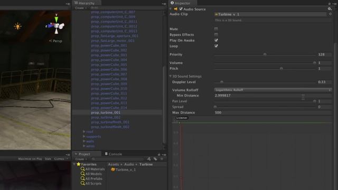Collapse the Audio Source component foldout
The image size is (338, 190).
click(x=171, y=9)
